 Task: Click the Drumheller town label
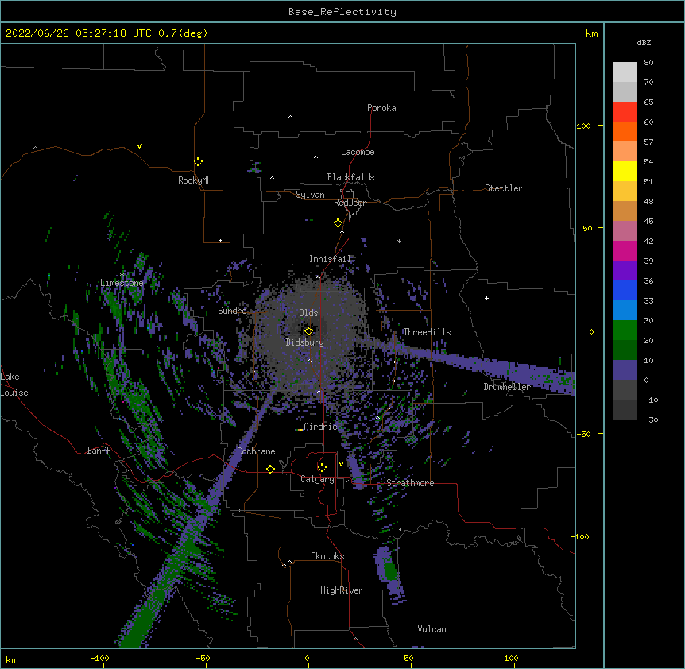coord(507,387)
